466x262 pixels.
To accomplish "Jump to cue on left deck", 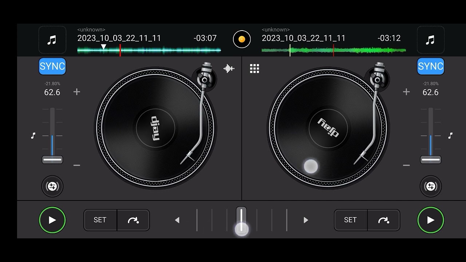I will click(133, 220).
